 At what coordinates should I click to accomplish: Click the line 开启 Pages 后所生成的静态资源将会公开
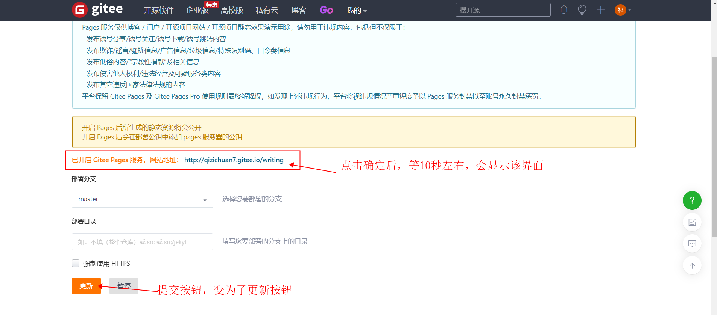coord(142,128)
